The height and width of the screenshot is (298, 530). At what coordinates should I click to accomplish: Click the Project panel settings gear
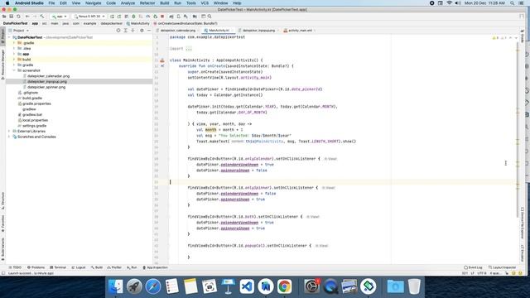[x=142, y=31]
